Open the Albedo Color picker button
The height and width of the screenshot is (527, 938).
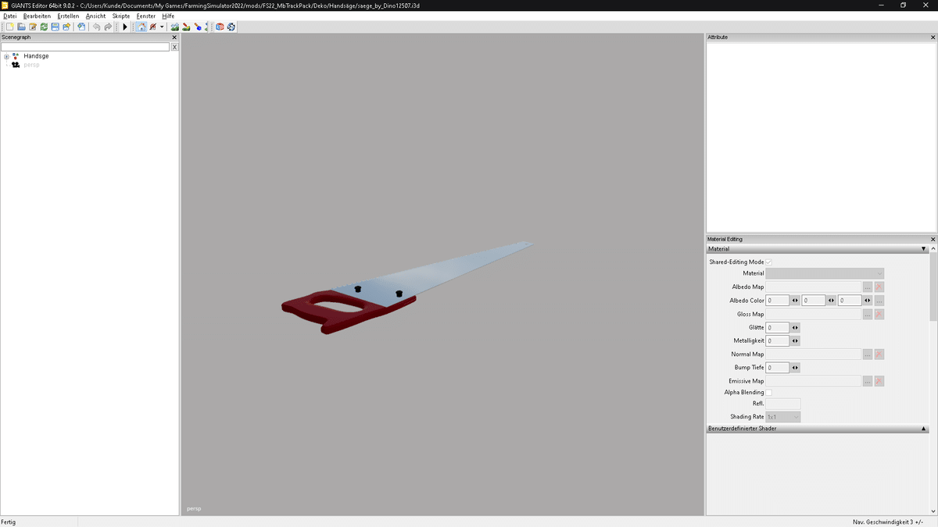[879, 301]
